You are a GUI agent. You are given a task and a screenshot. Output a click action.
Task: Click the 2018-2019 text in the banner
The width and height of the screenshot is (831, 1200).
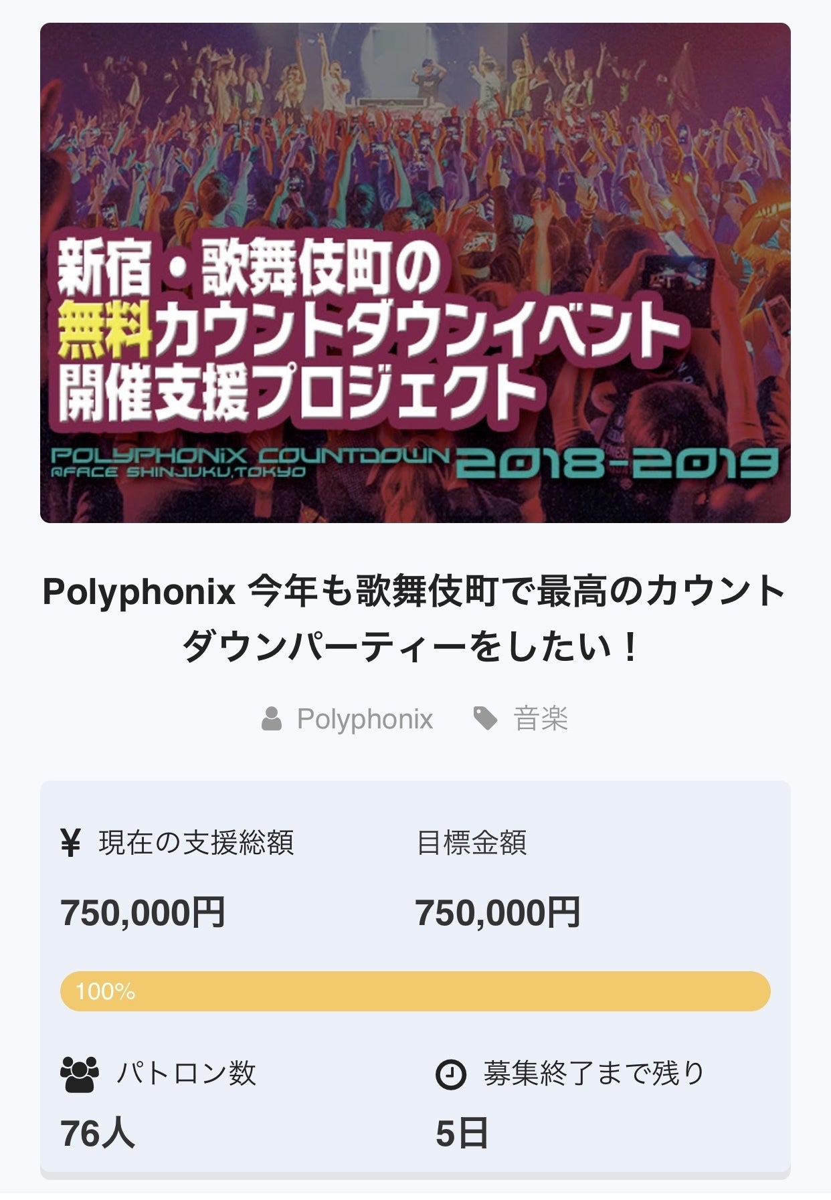pyautogui.click(x=616, y=464)
